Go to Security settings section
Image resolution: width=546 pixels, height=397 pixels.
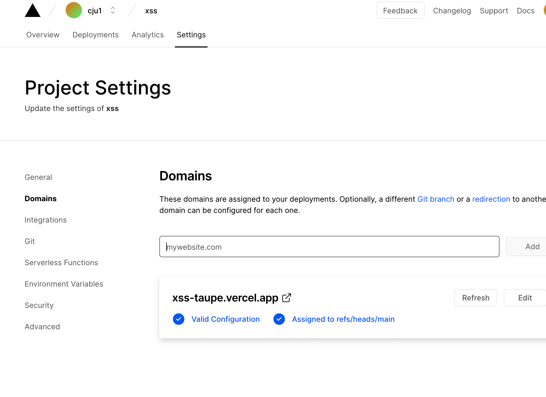click(39, 305)
